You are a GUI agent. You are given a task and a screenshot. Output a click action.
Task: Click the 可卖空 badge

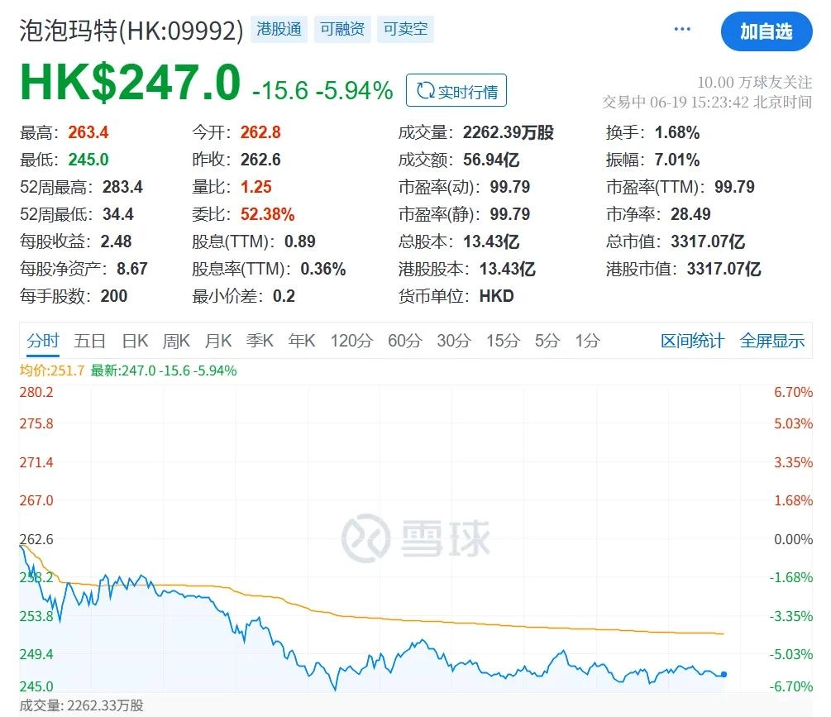click(405, 28)
